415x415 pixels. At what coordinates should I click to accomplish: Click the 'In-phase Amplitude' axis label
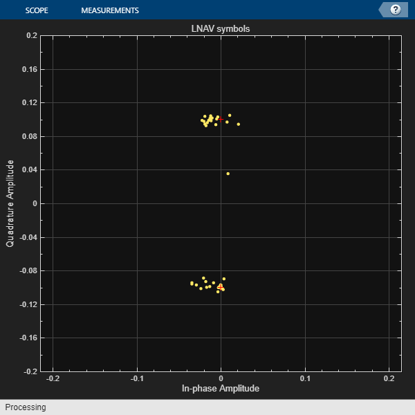(221, 389)
